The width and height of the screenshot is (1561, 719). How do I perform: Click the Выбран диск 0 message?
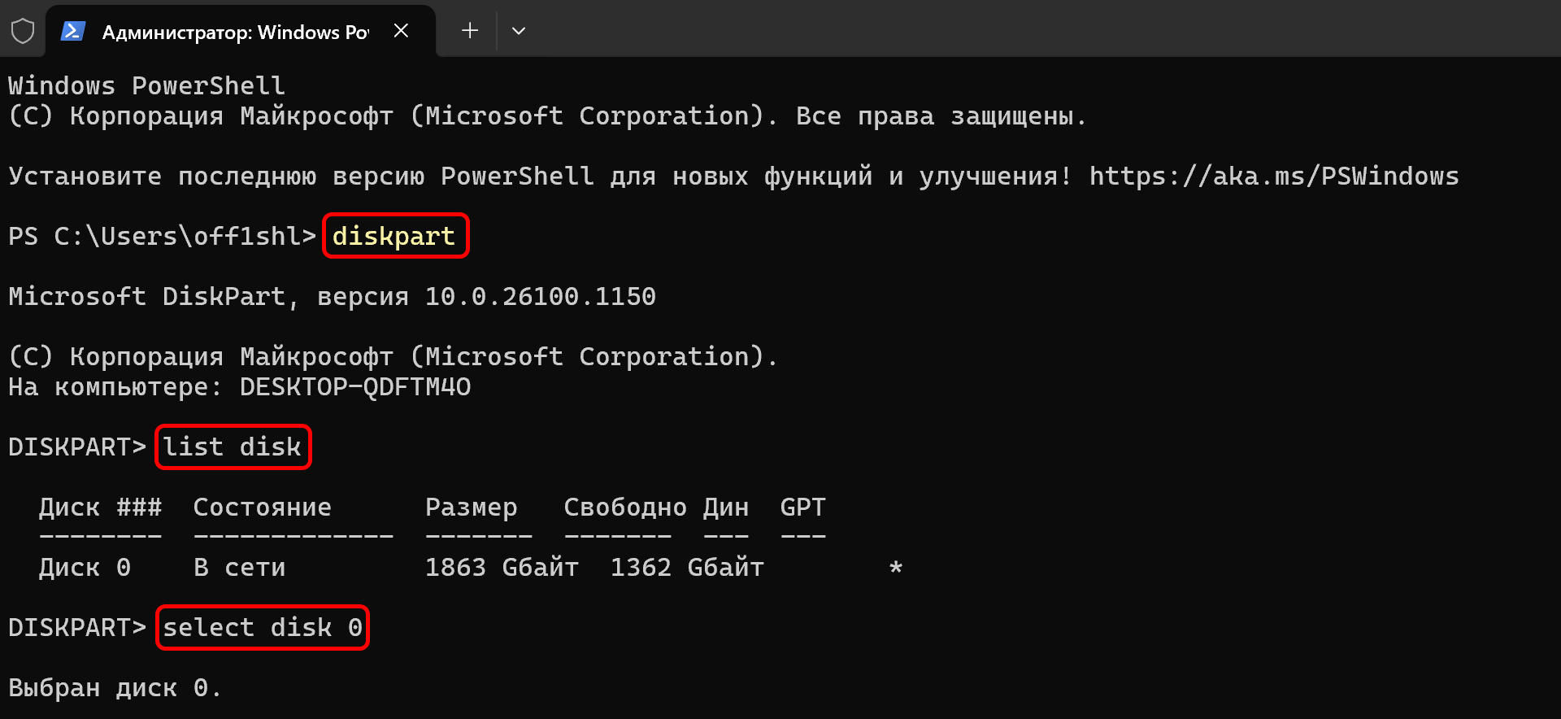click(114, 687)
